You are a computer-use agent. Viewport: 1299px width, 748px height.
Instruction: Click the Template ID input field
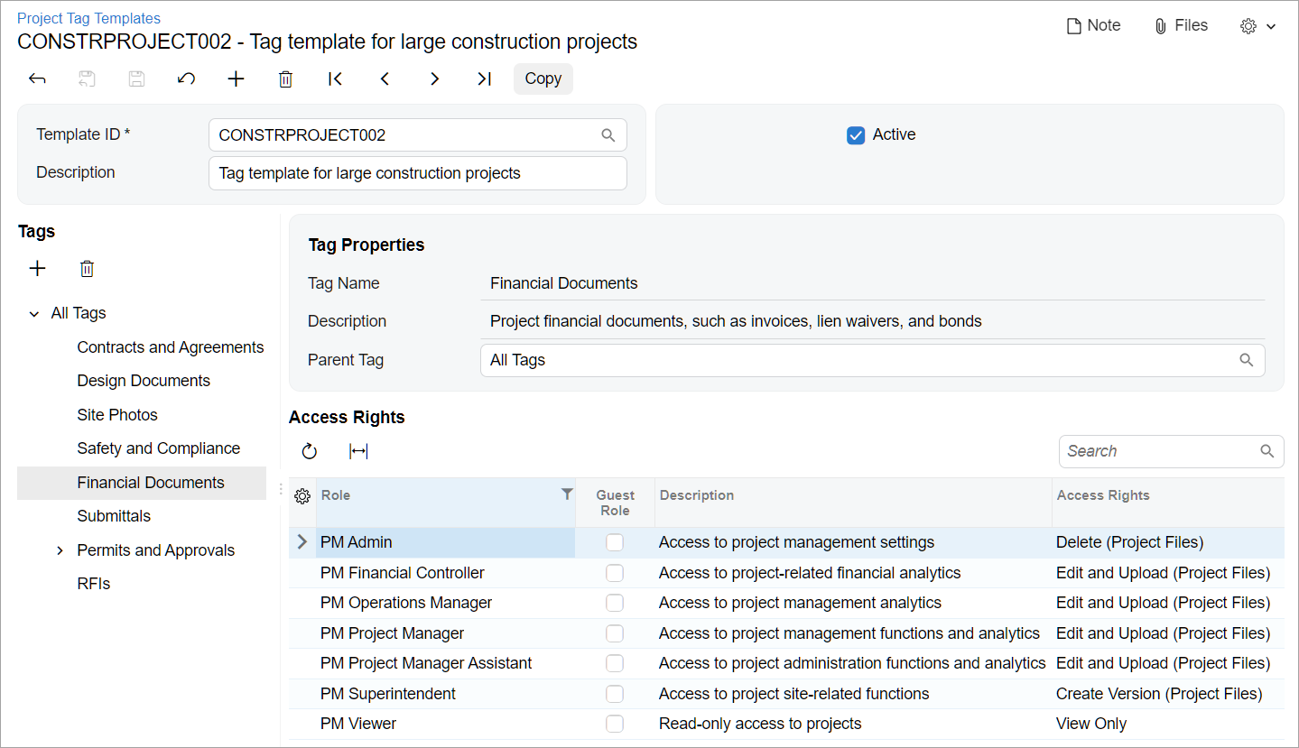click(417, 135)
